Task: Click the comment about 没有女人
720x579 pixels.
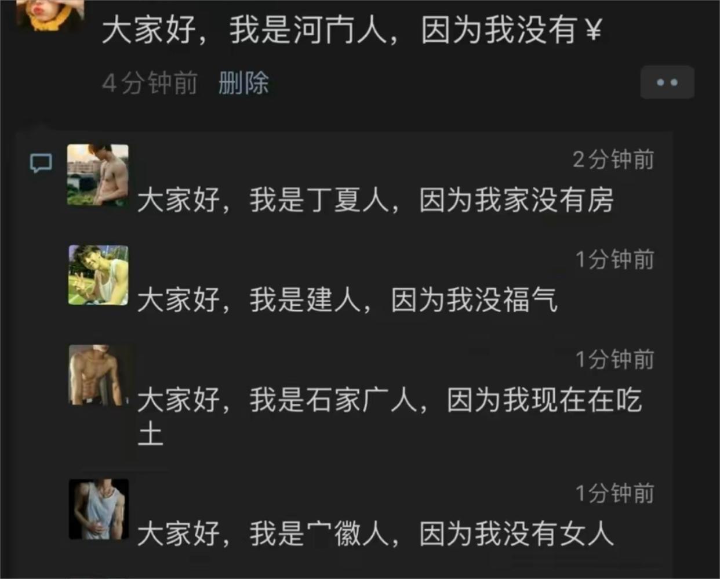Action: 376,534
